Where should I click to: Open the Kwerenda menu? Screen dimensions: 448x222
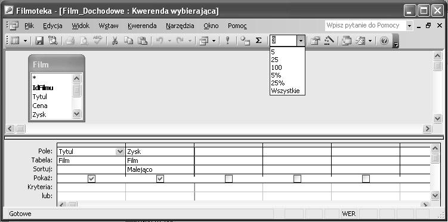point(142,26)
